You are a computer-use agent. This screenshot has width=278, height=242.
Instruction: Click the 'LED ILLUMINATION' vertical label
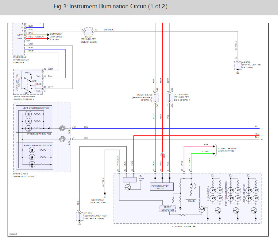(x=244, y=193)
